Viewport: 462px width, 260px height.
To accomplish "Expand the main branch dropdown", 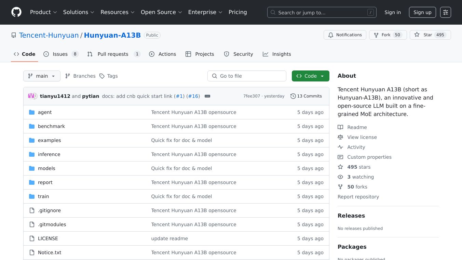I will click(42, 76).
